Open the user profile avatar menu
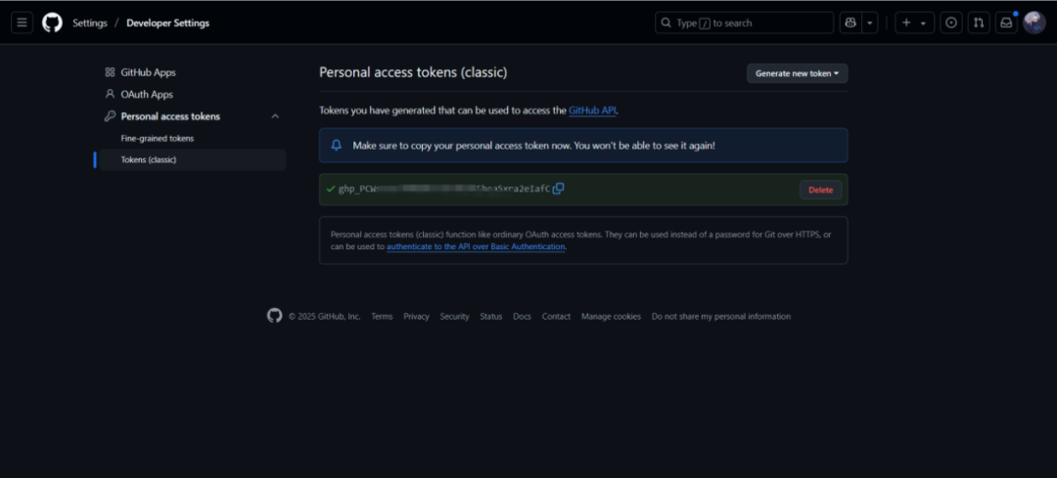 pos(1034,22)
